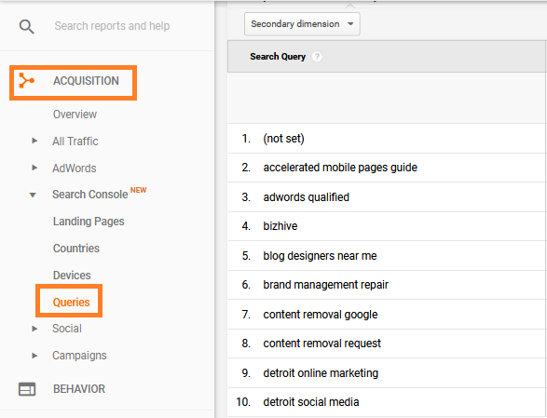Screen dimensions: 547x418
Task: Click the 'detroit online marketing' query row
Action: (388, 373)
